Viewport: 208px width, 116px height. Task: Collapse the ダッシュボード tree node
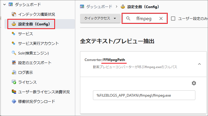tap(4, 4)
